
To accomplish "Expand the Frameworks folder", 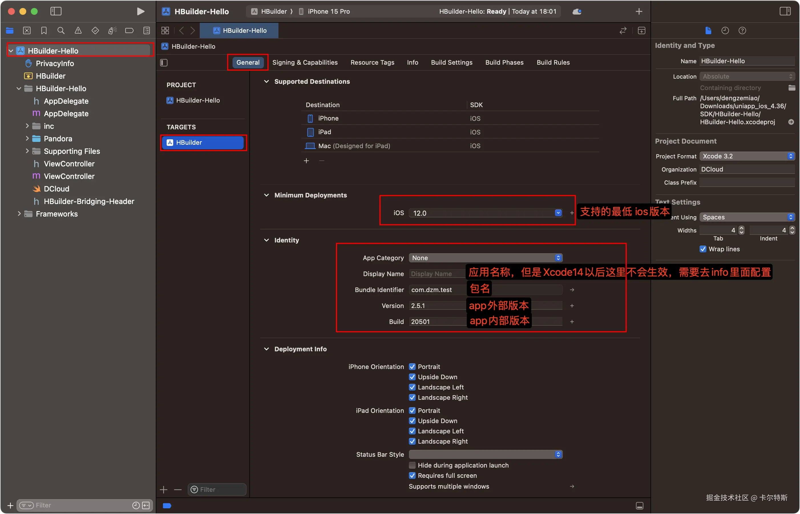I will click(19, 214).
